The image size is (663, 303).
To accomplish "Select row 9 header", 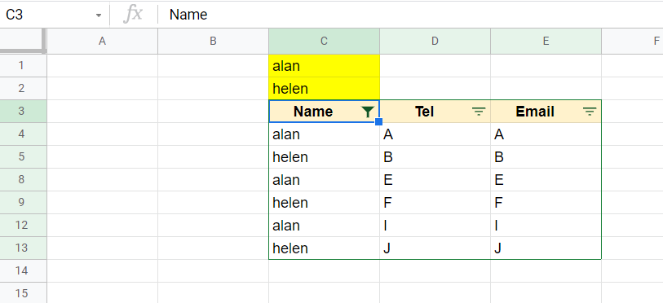I will click(23, 203).
